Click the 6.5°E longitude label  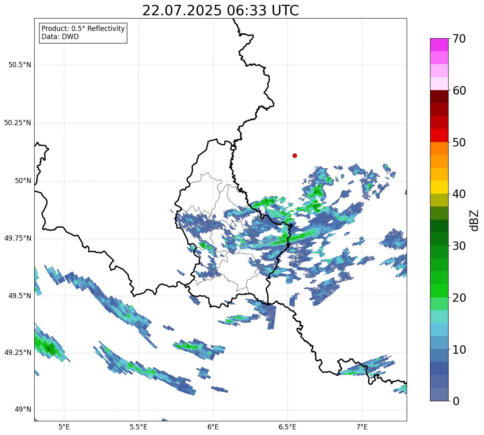(x=288, y=427)
